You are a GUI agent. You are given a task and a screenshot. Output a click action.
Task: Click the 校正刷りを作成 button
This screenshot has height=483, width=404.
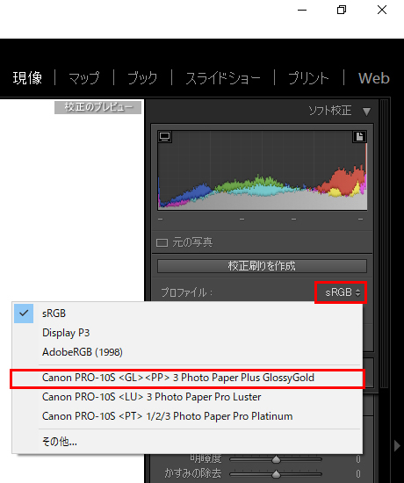tap(262, 266)
